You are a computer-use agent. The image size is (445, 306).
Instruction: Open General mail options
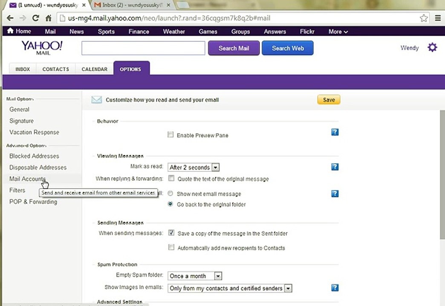point(19,109)
